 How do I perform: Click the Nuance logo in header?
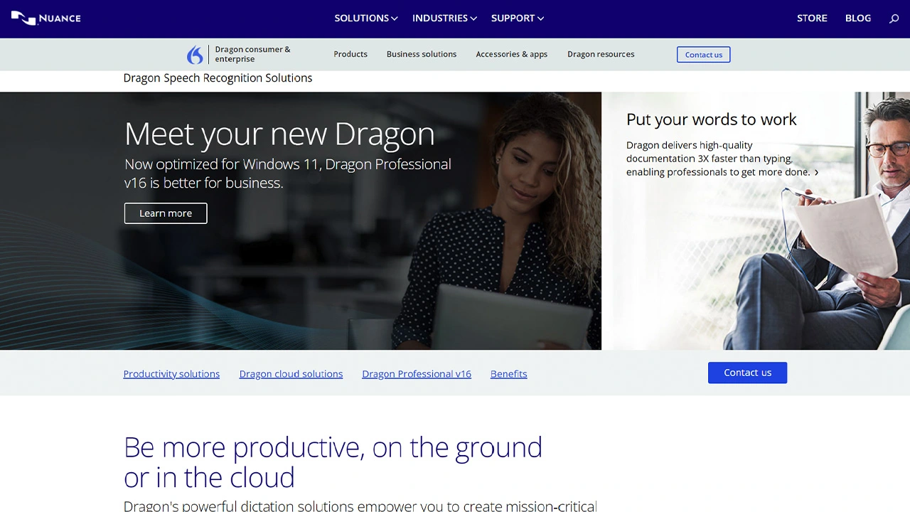45,18
